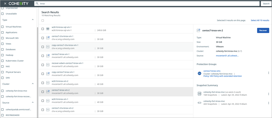Check the Applications type filter
Screen dimensions: 272x118
point(3,32)
